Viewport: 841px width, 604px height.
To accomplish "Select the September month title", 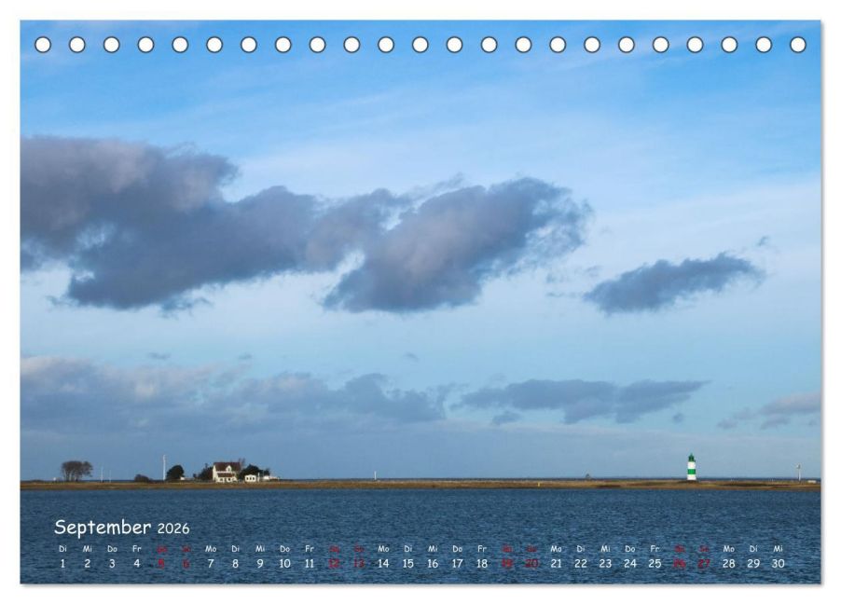I will coord(103,528).
